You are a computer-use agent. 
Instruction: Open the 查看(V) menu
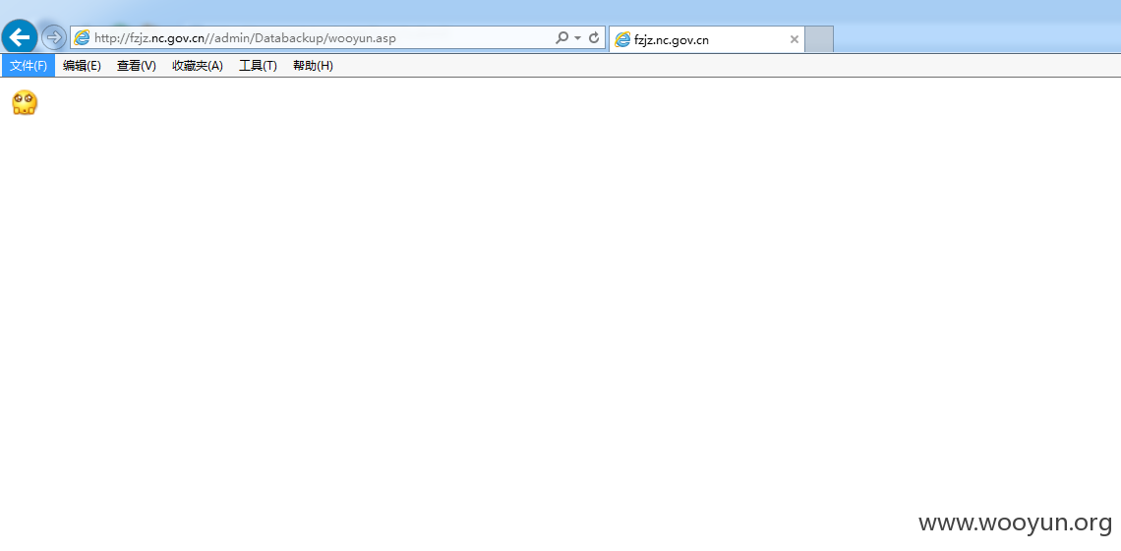tap(137, 66)
